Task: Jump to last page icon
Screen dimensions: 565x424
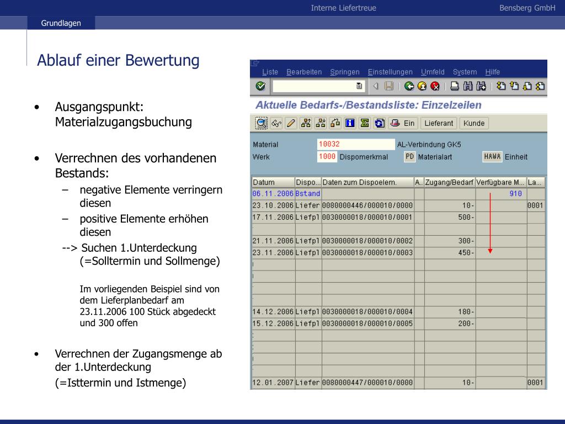Action: pyautogui.click(x=540, y=86)
